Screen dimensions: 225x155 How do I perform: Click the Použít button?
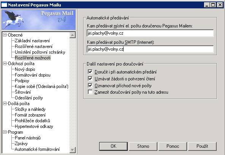[x=202, y=146]
